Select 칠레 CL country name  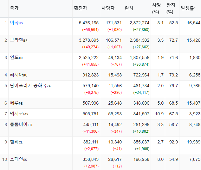[16, 142]
